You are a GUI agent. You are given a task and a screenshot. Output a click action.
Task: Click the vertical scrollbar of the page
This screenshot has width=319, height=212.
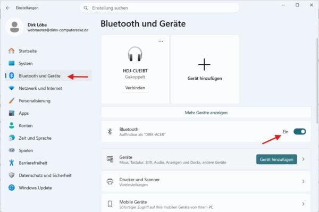[317, 80]
